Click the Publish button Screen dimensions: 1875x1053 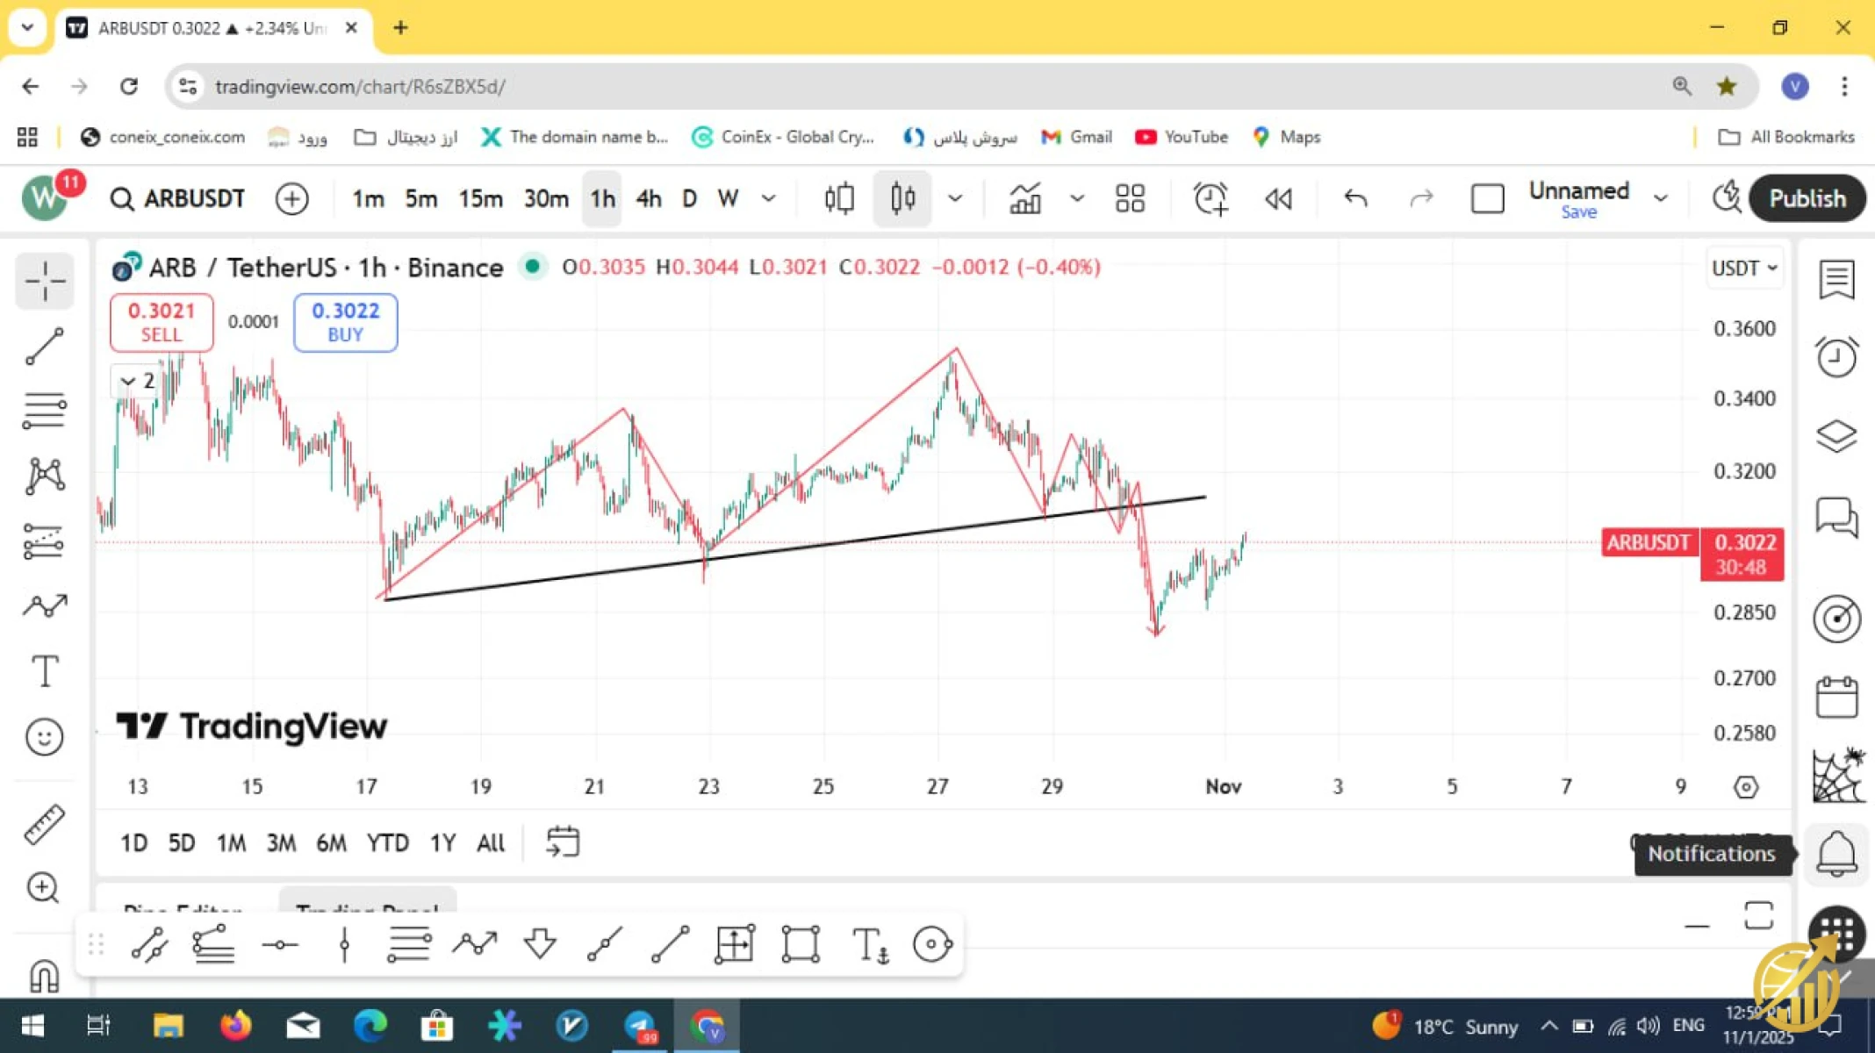point(1807,199)
